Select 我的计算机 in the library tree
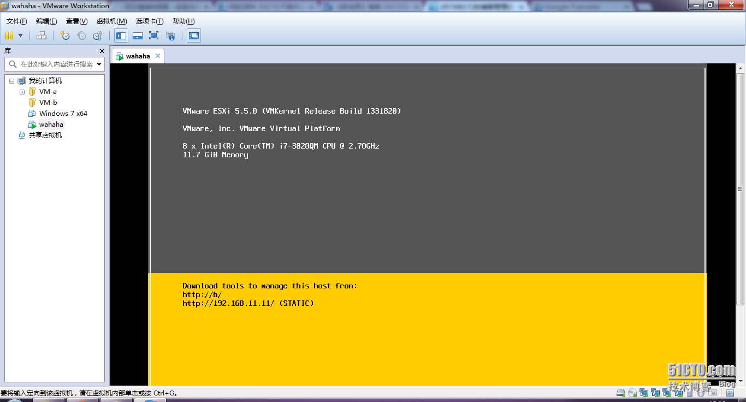 [45, 81]
